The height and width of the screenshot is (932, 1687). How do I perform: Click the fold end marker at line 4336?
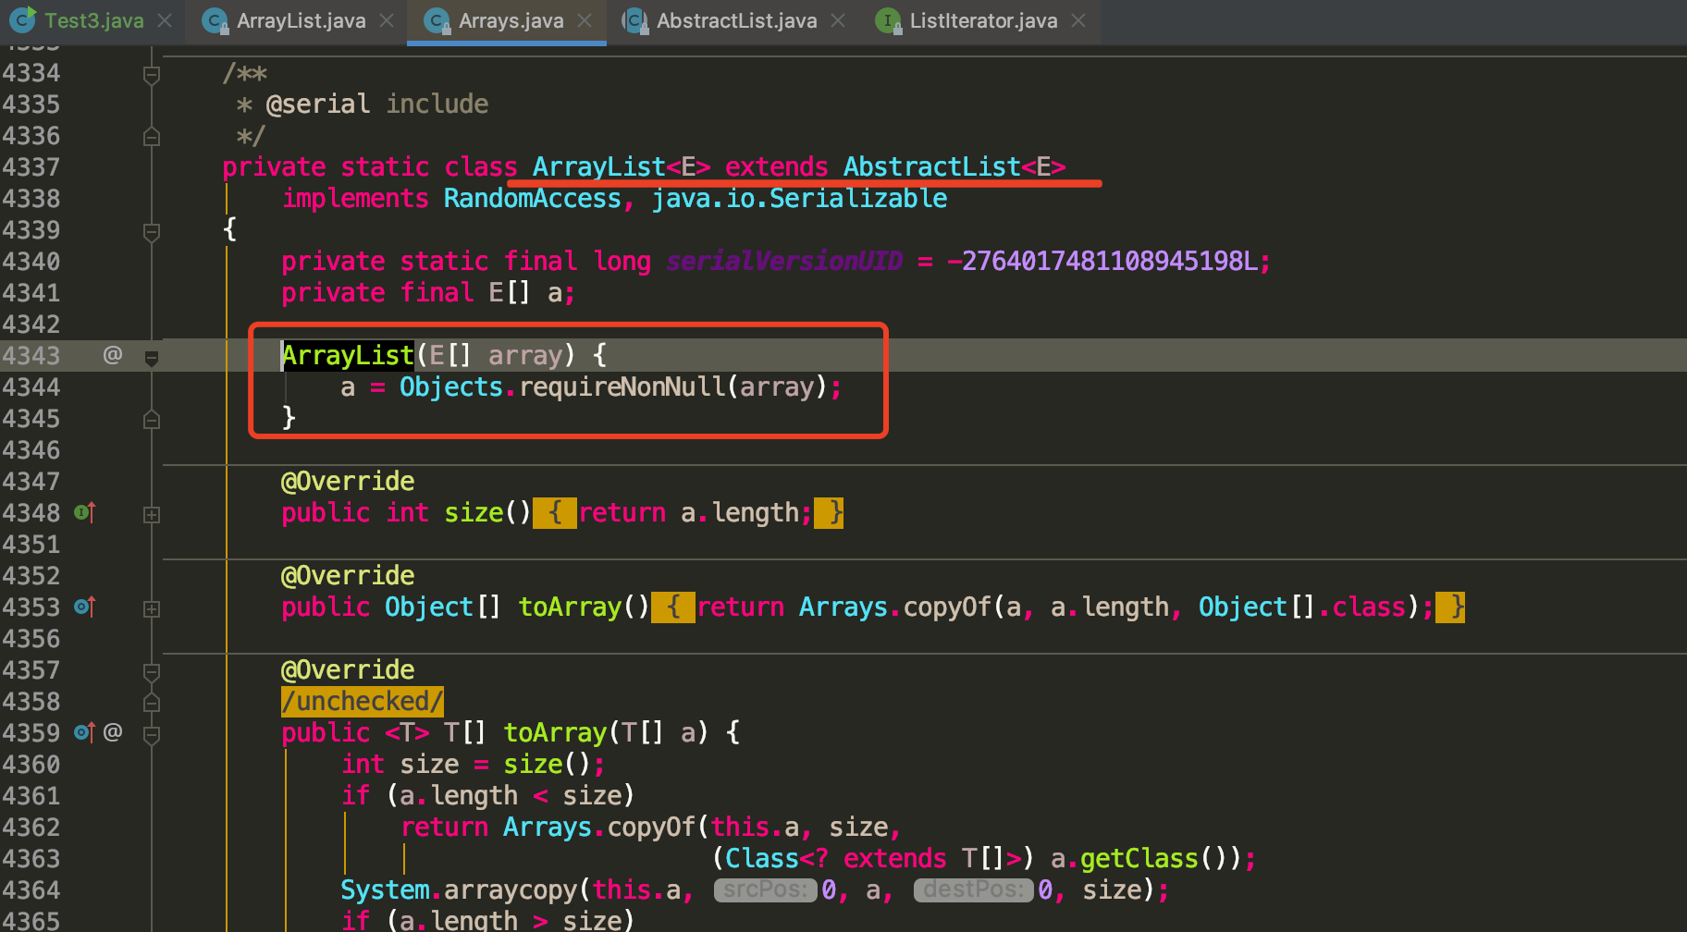tap(152, 137)
